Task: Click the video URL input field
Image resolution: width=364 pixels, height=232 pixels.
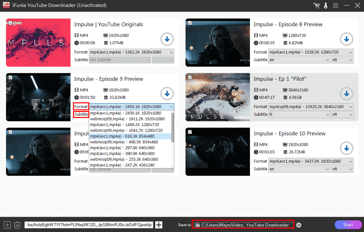Action: click(89, 225)
